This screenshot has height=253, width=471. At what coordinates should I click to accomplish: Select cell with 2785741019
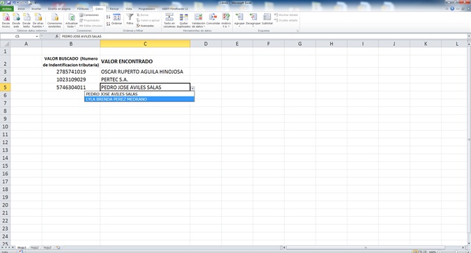click(71, 72)
